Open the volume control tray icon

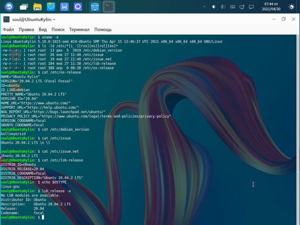click(223, 7)
